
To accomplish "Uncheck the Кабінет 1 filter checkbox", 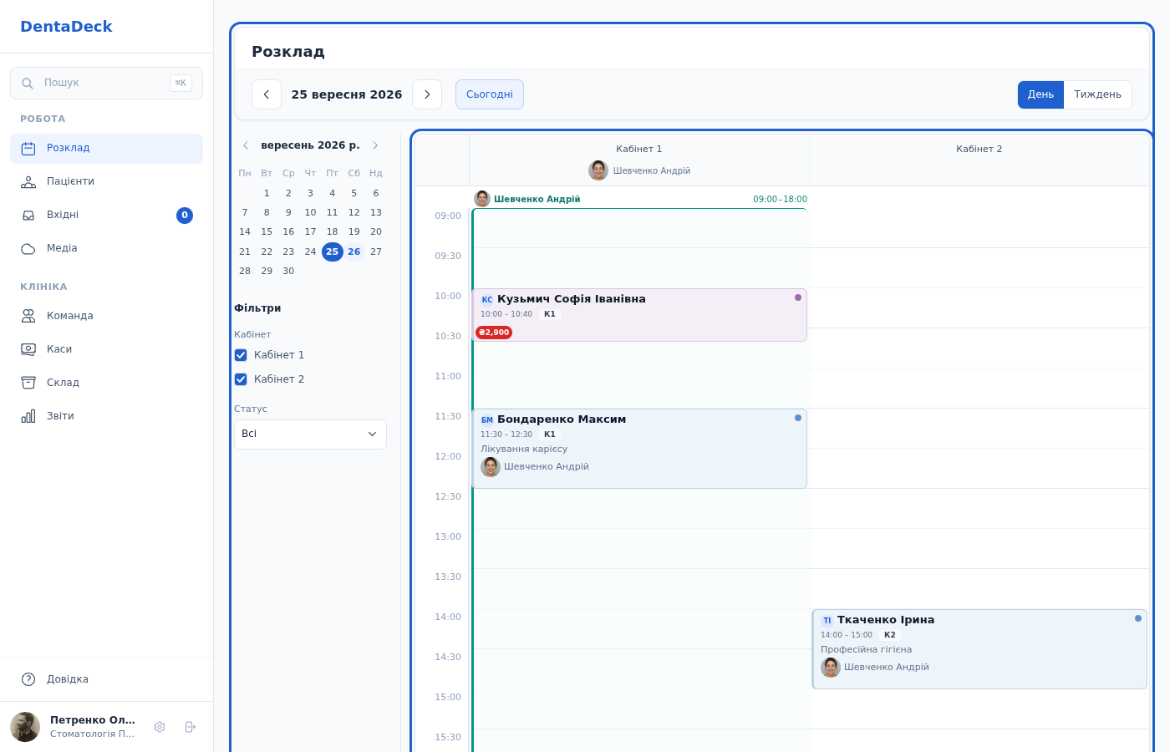I will (241, 355).
